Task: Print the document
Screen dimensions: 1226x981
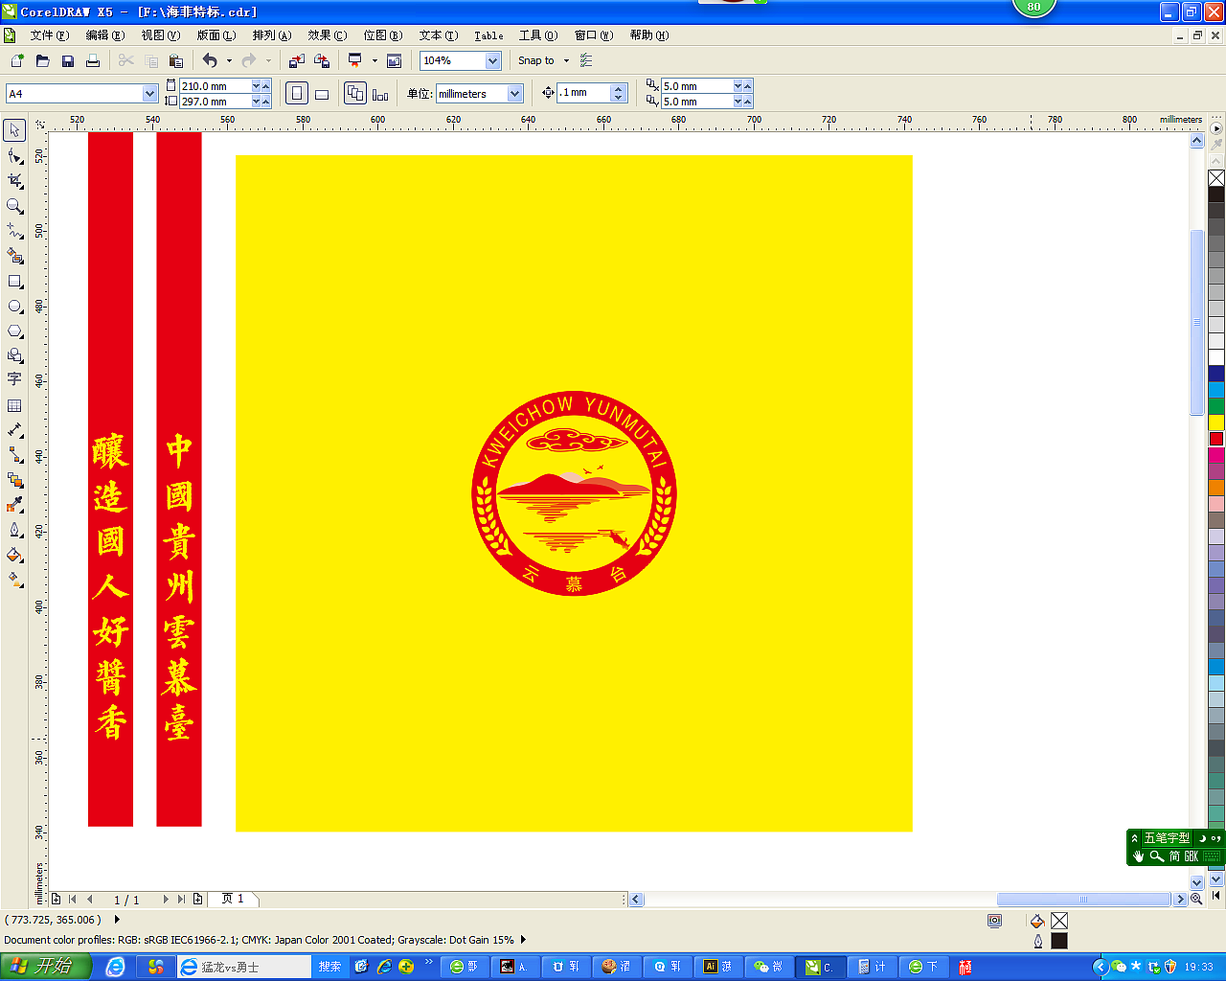Action: 93,60
